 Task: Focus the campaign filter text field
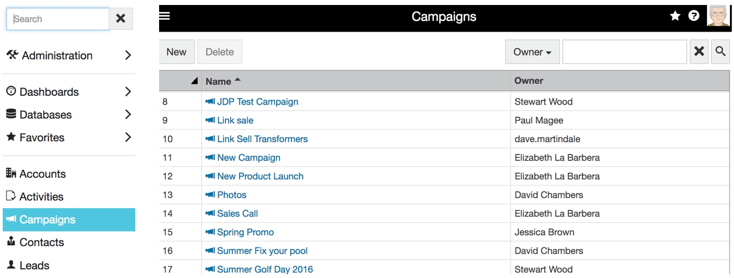pyautogui.click(x=625, y=52)
